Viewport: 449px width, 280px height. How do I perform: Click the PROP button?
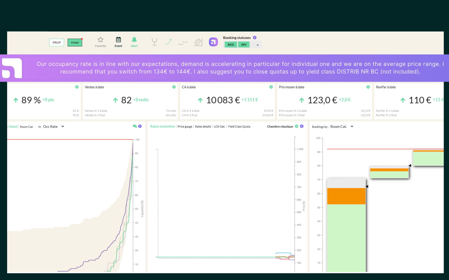click(x=57, y=42)
